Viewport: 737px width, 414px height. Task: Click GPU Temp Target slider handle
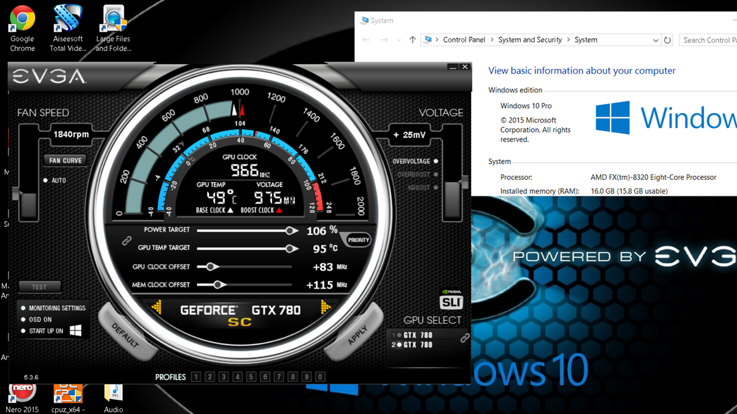[290, 249]
